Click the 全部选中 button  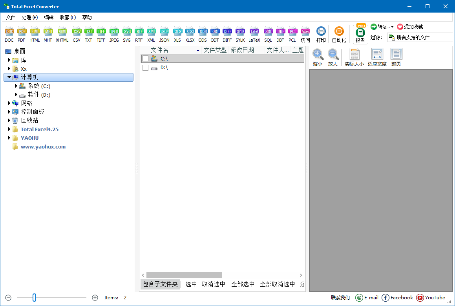243,284
